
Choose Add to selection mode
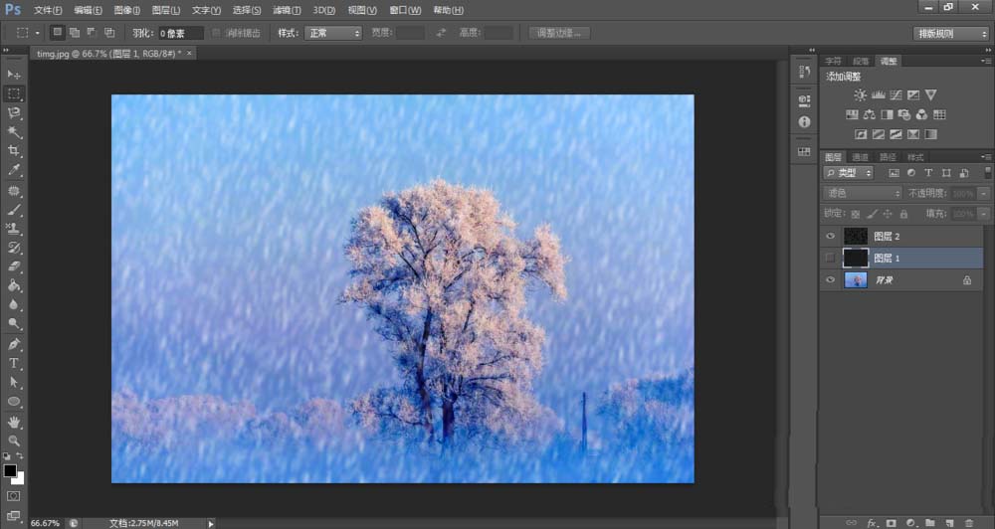(x=75, y=33)
